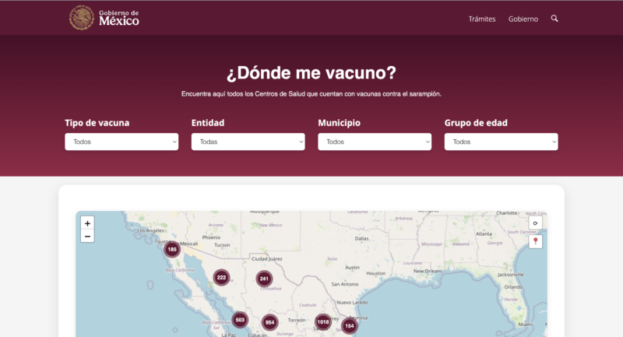
Task: Open the 241 cluster near Chihuahua
Action: click(264, 279)
